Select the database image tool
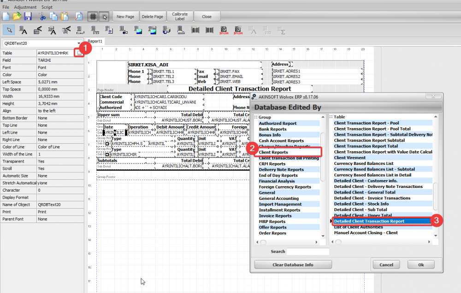The width and height of the screenshot is (461, 293). click(152, 30)
